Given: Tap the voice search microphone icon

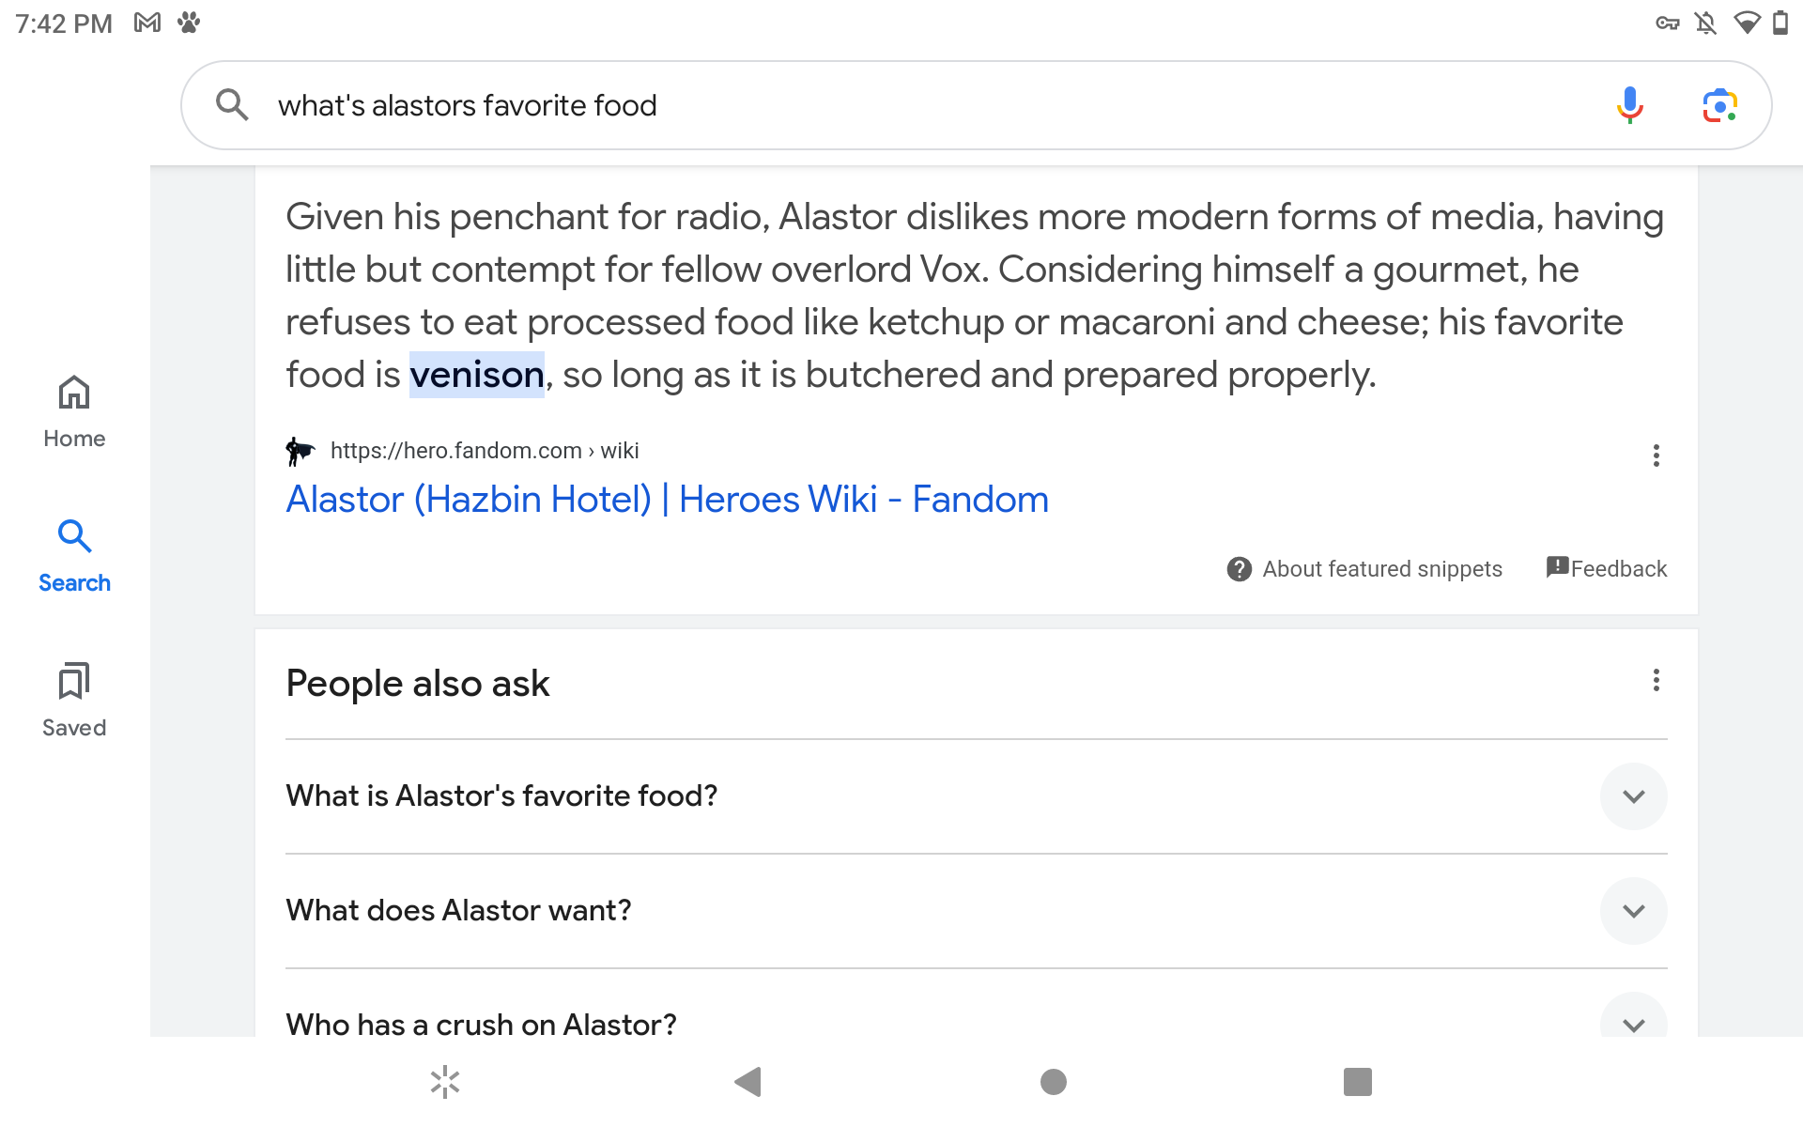Looking at the screenshot, I should point(1630,105).
